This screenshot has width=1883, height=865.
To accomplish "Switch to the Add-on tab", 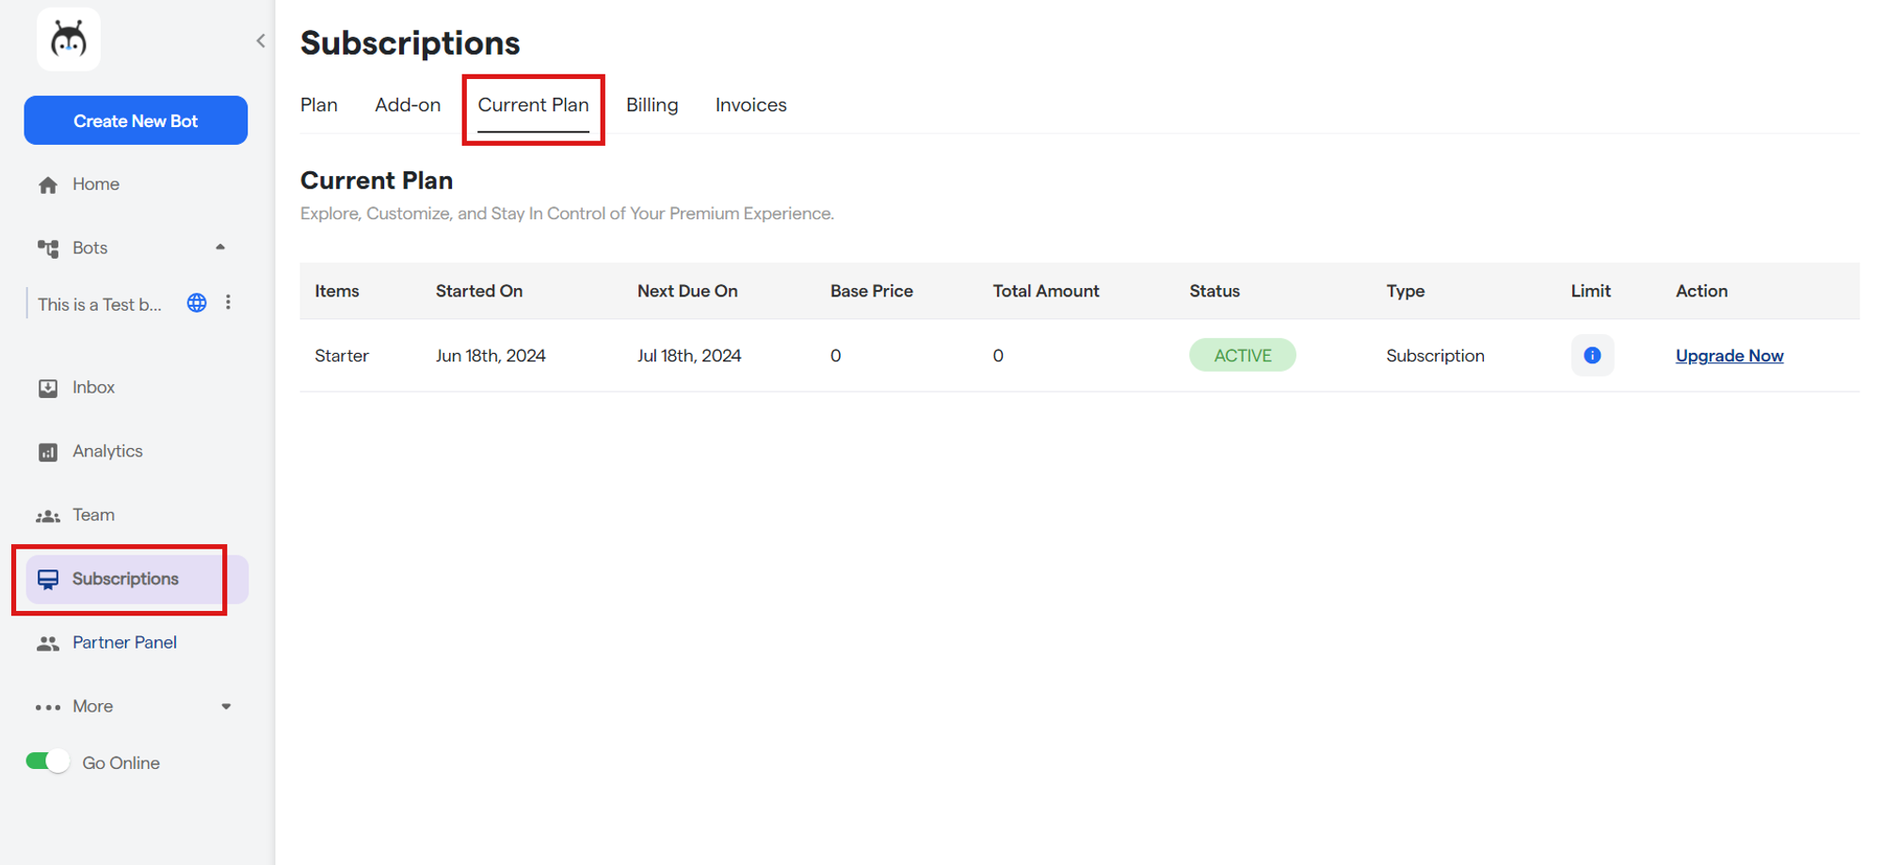I will 408,105.
